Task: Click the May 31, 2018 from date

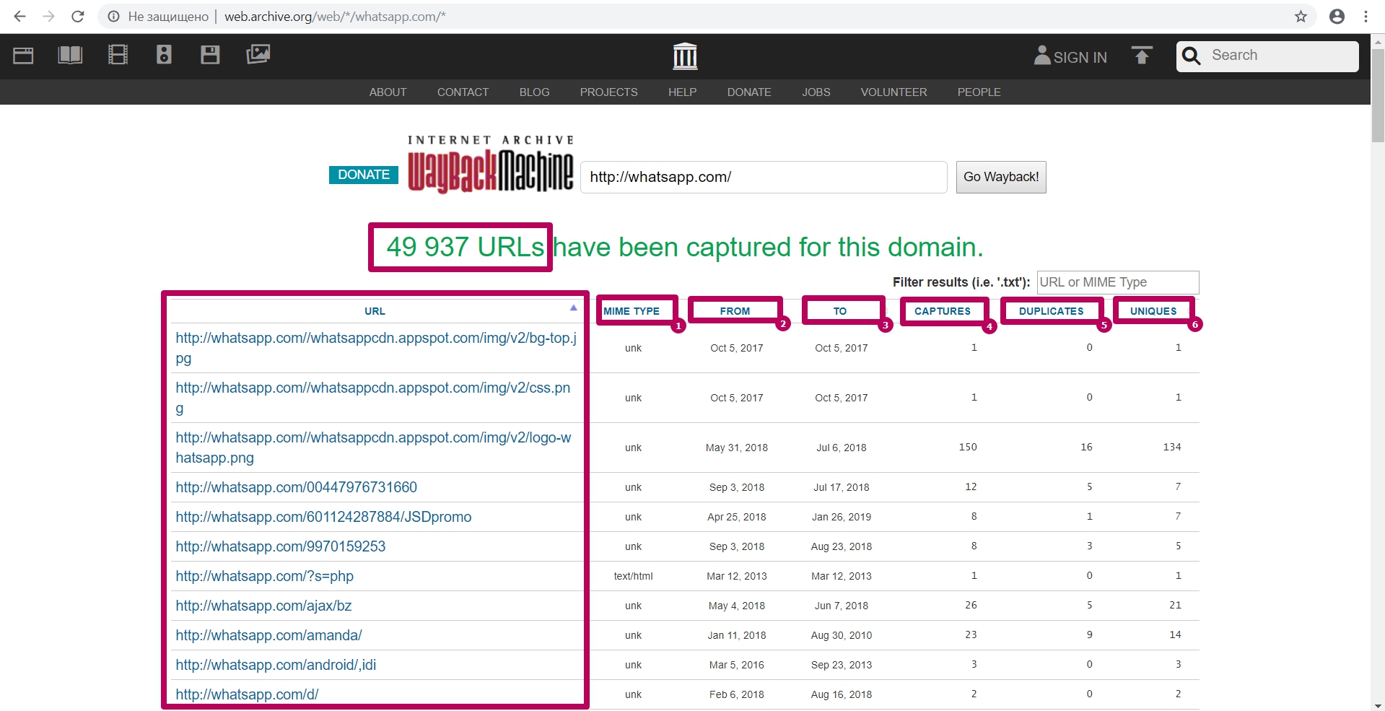Action: point(736,448)
